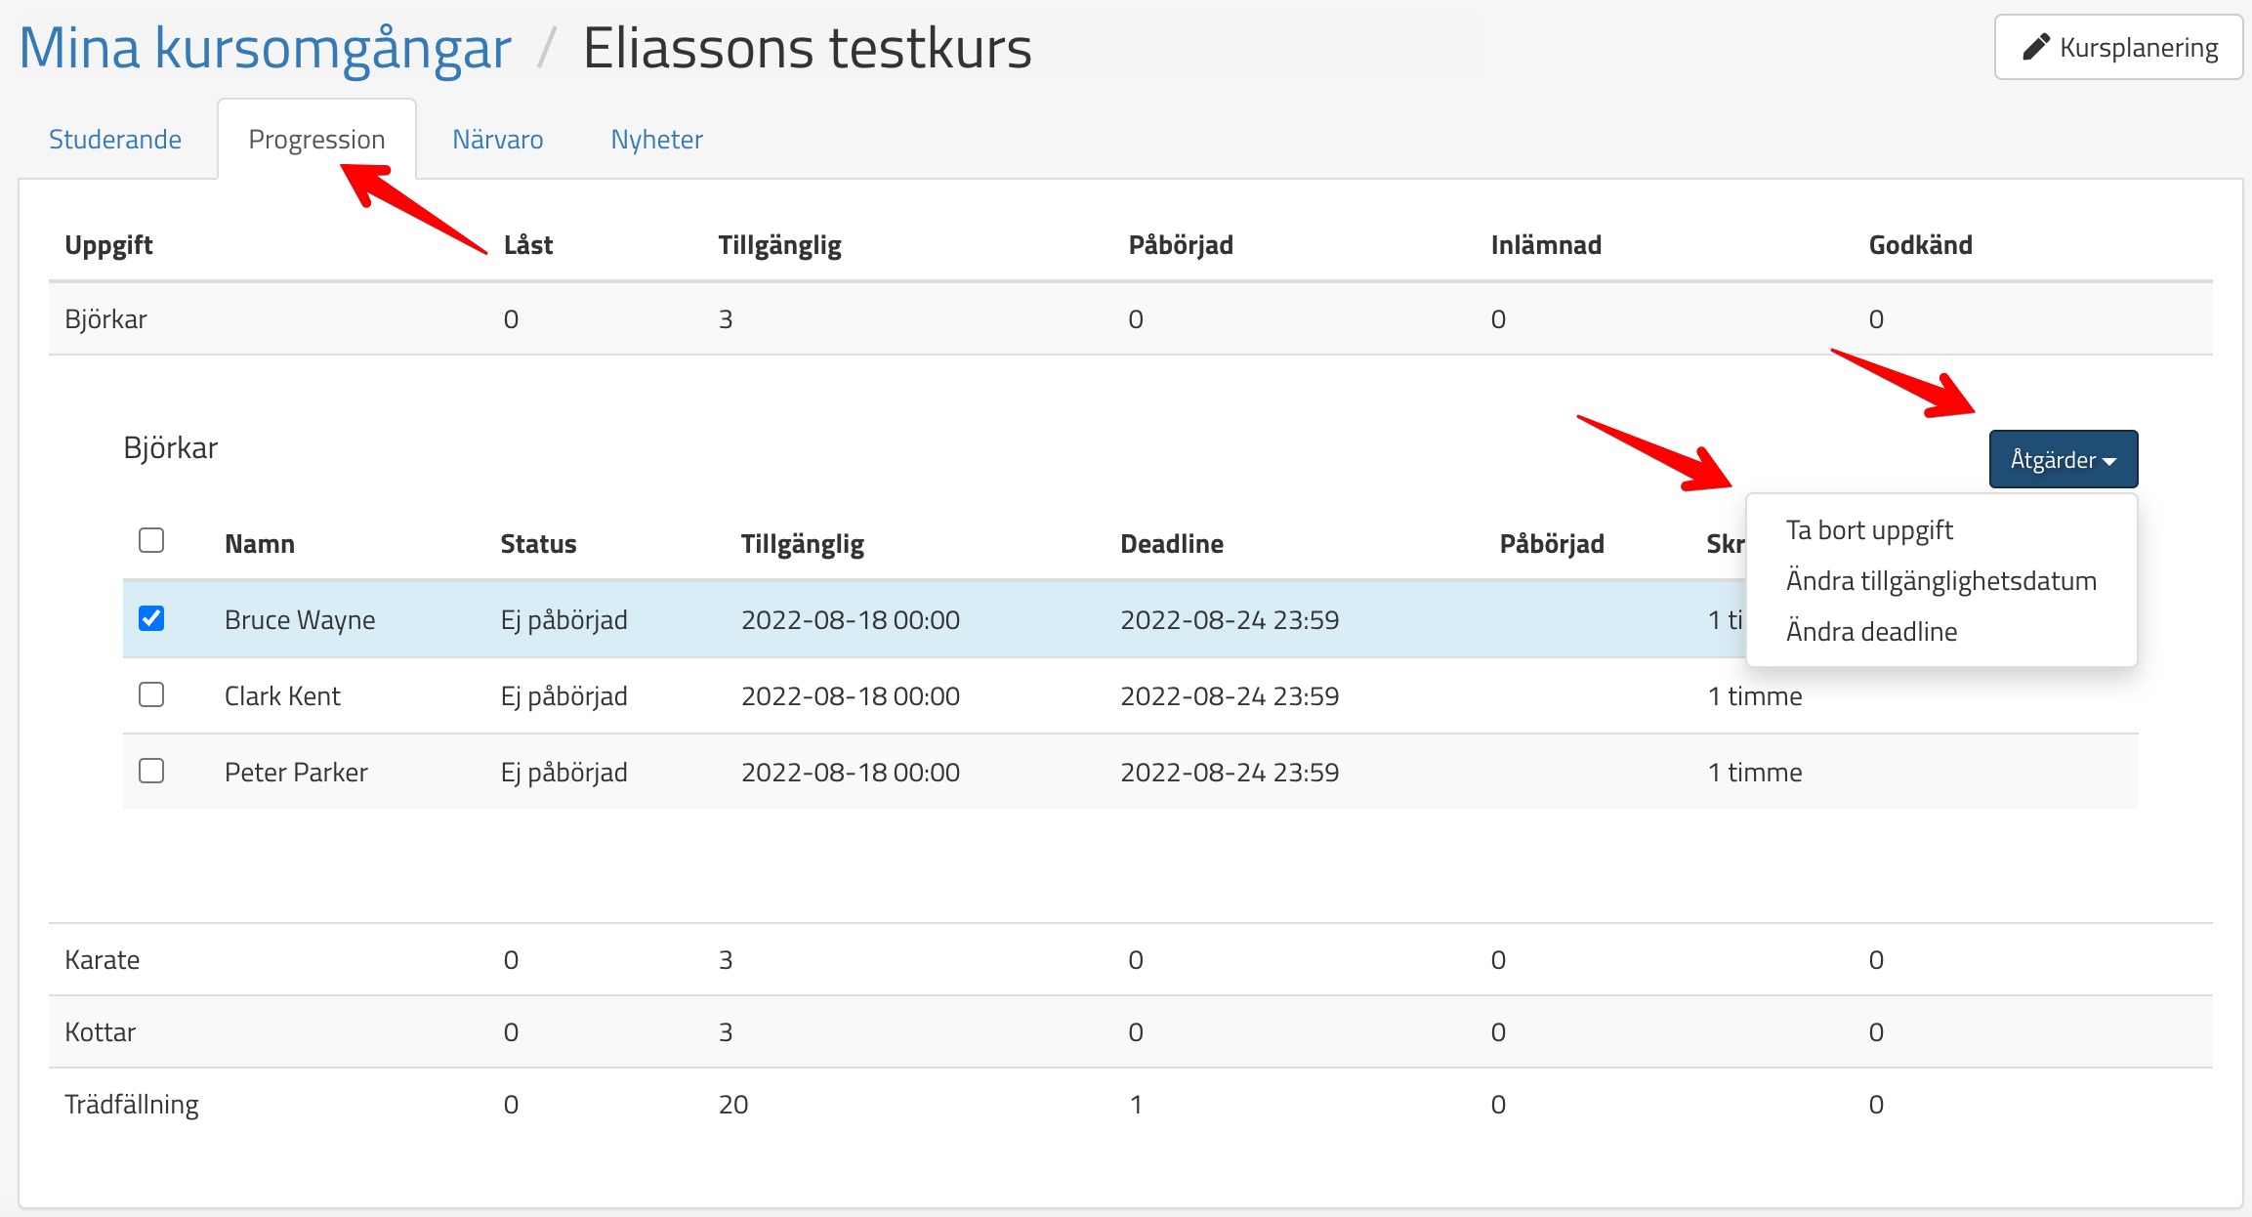Viewport: 2252px width, 1217px height.
Task: Click the Progression tab
Action: coord(316,139)
